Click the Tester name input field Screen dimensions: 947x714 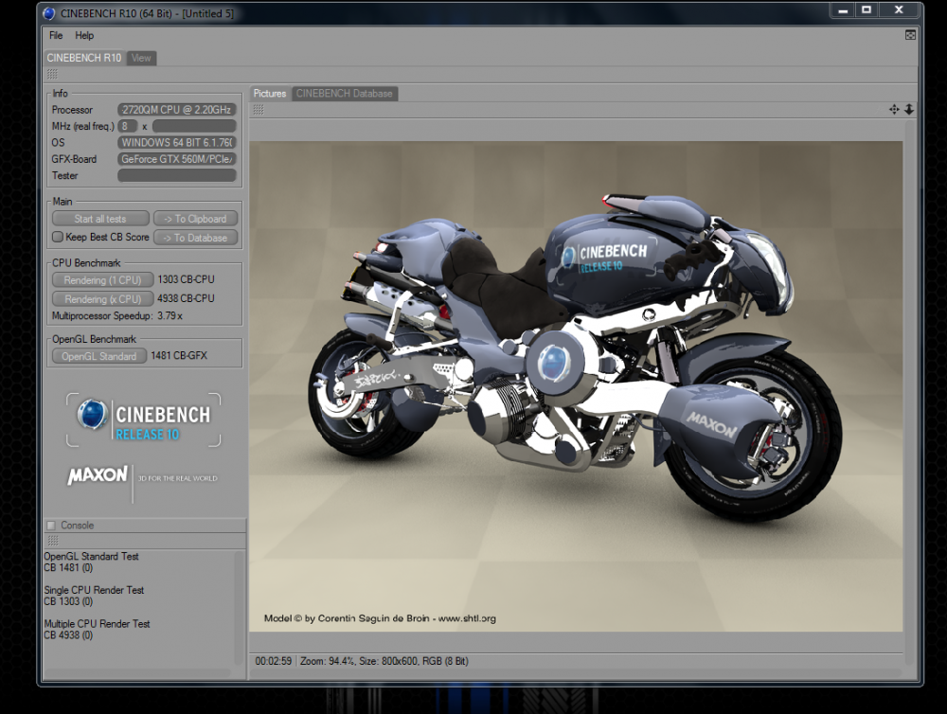click(x=177, y=176)
